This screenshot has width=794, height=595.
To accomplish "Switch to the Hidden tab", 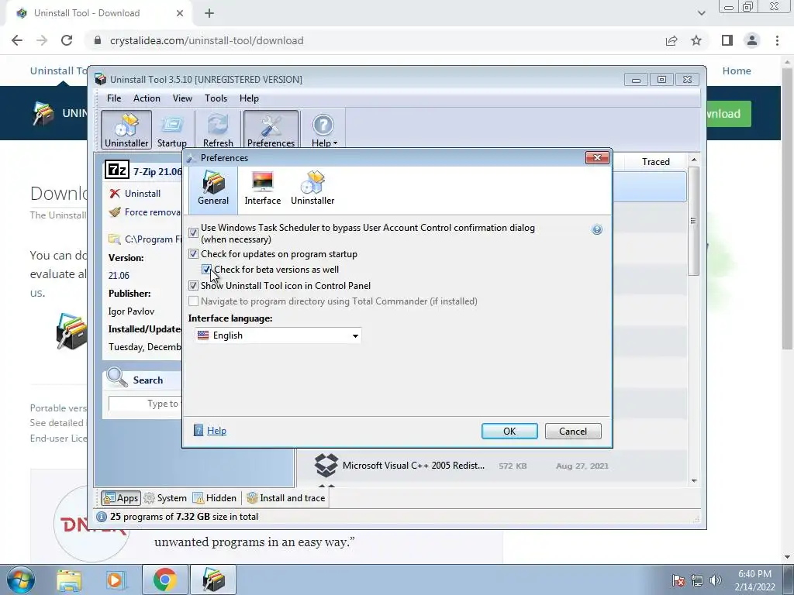I will coord(215,498).
